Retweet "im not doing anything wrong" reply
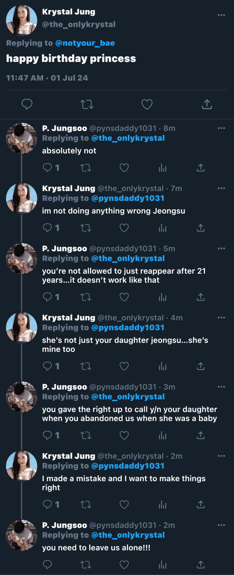 [86, 228]
